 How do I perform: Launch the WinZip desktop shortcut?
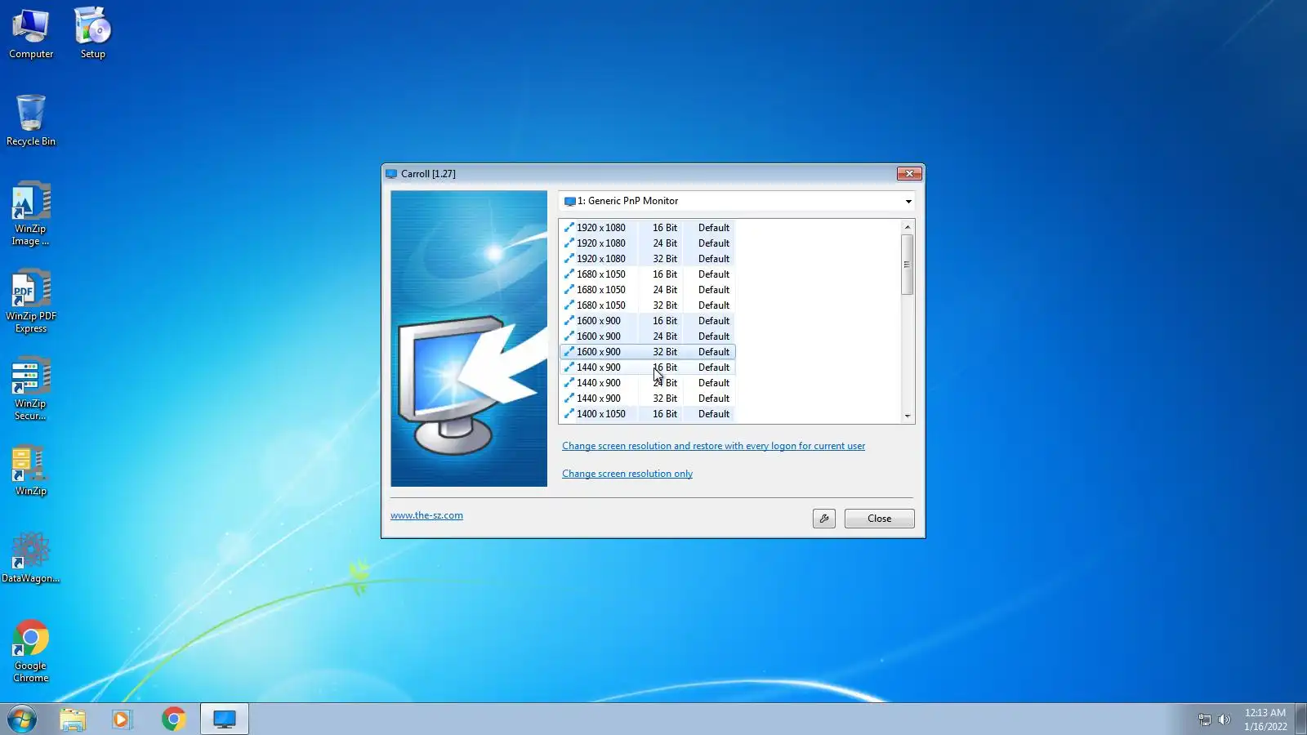pyautogui.click(x=31, y=471)
